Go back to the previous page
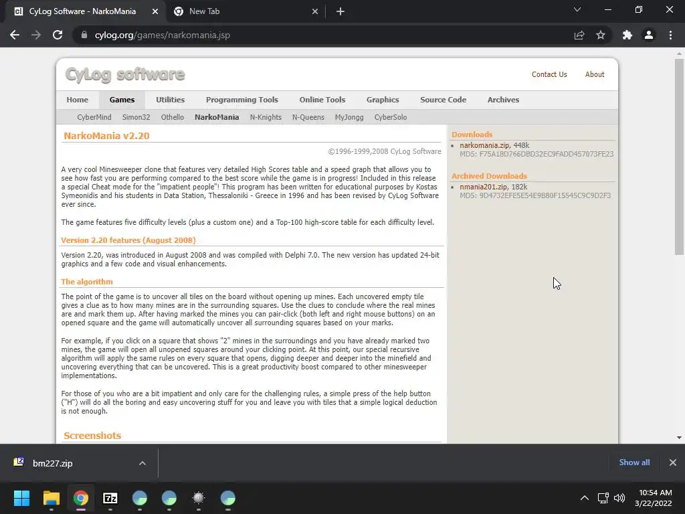Image resolution: width=685 pixels, height=514 pixels. tap(15, 35)
